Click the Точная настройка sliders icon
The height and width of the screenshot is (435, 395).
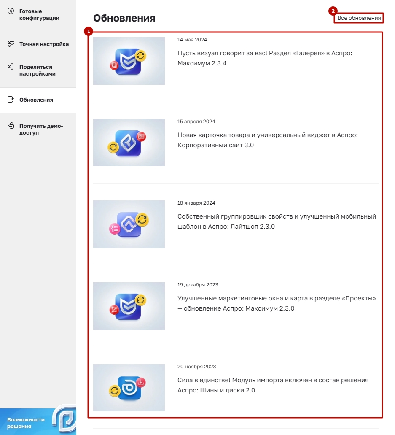(x=11, y=44)
